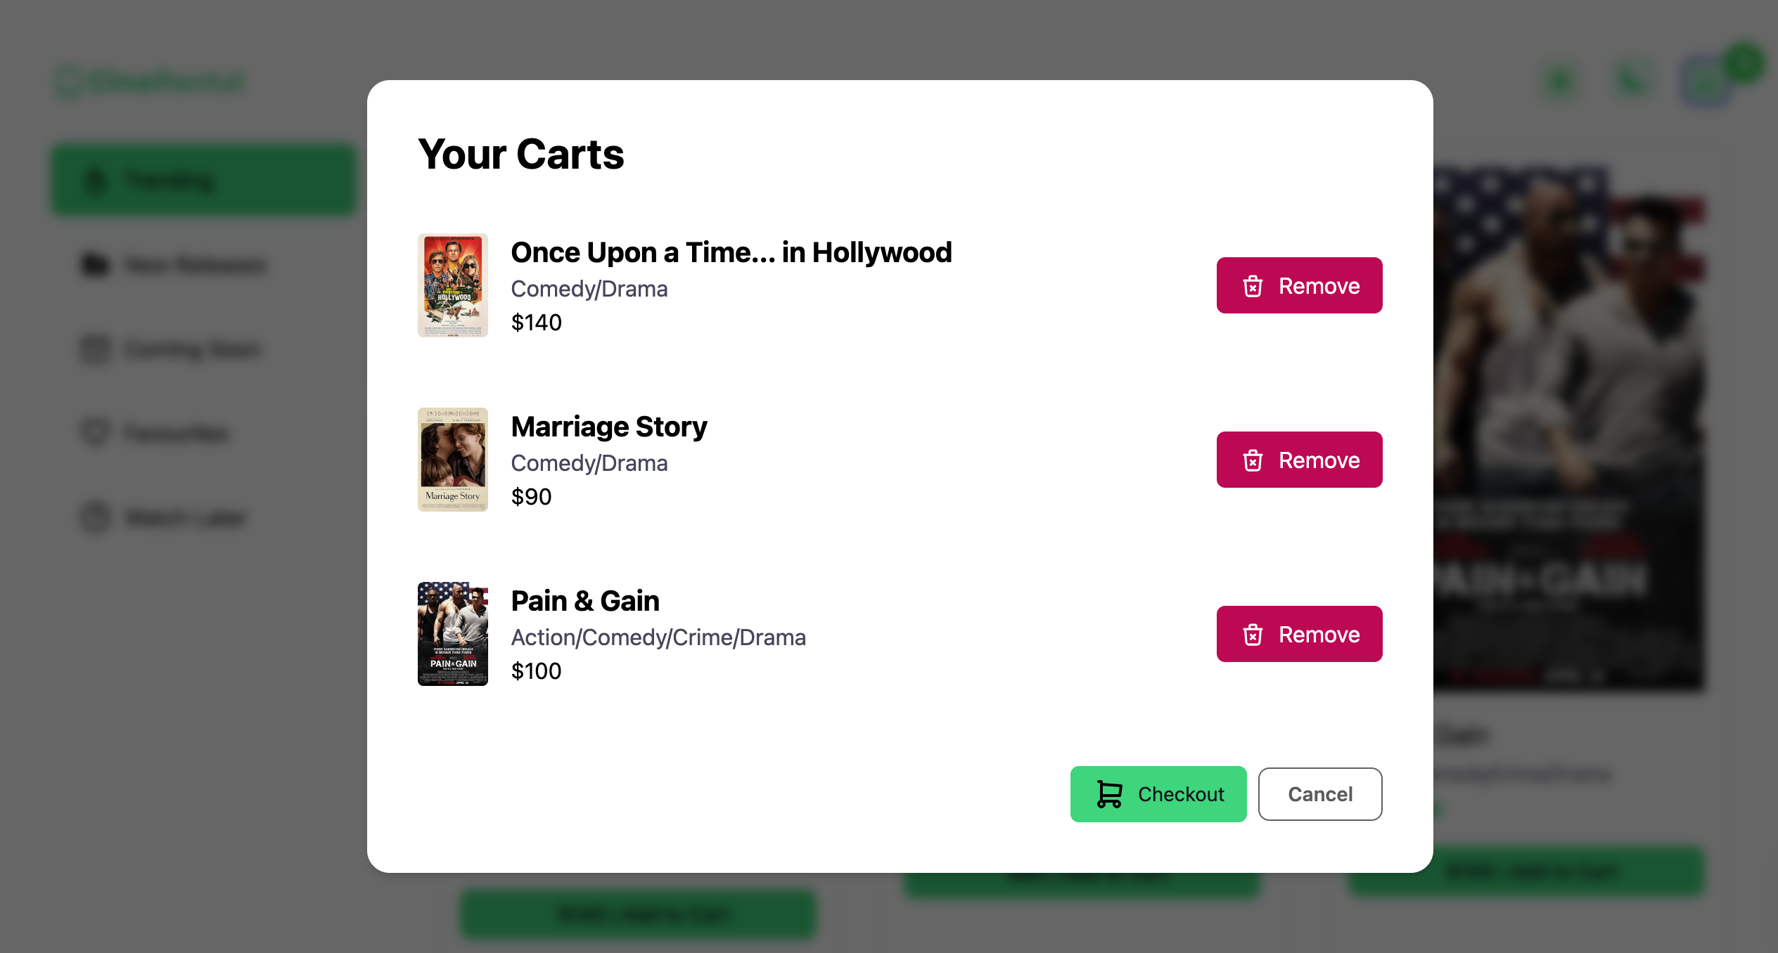Click trash icon in Marriage Story's Remove button

pyautogui.click(x=1253, y=460)
